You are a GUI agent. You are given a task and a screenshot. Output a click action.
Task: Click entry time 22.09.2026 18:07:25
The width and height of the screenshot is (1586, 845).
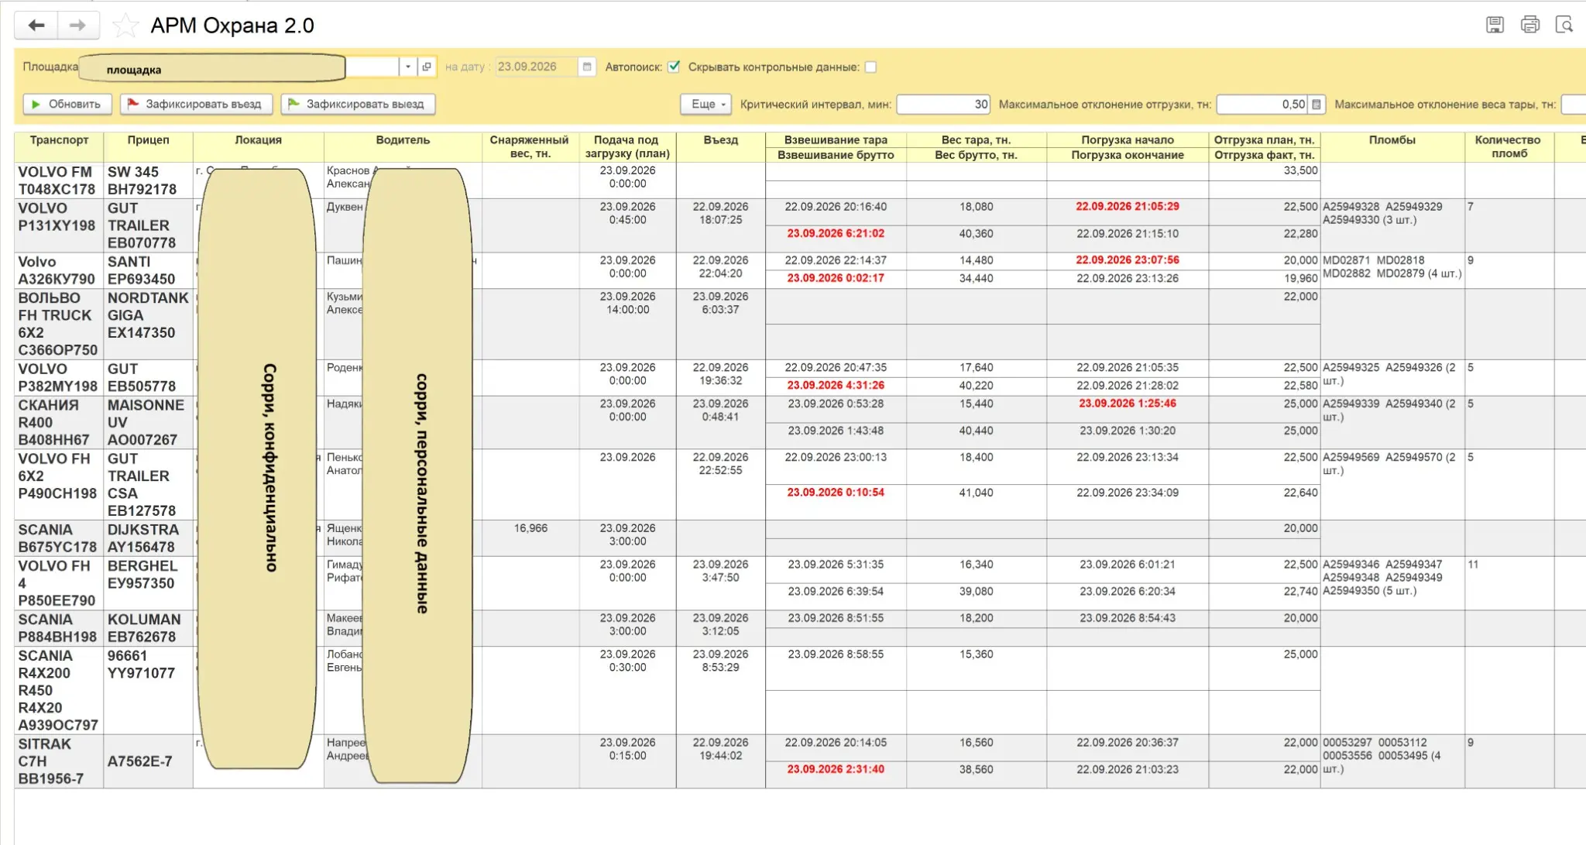click(720, 213)
